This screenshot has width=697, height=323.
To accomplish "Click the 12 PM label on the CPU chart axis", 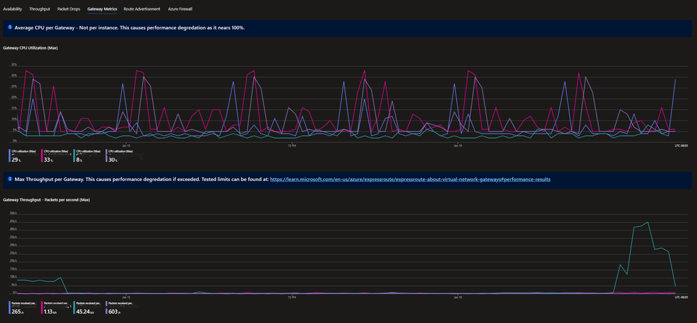I will click(291, 145).
